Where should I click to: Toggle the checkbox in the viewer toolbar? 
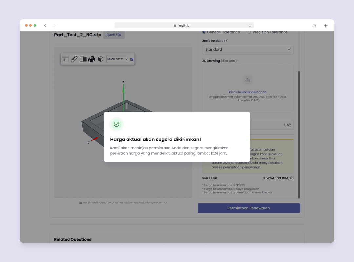(132, 59)
